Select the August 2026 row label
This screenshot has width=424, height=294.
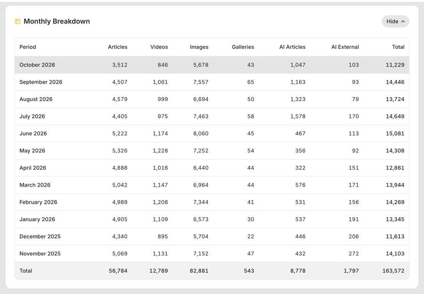click(x=36, y=99)
